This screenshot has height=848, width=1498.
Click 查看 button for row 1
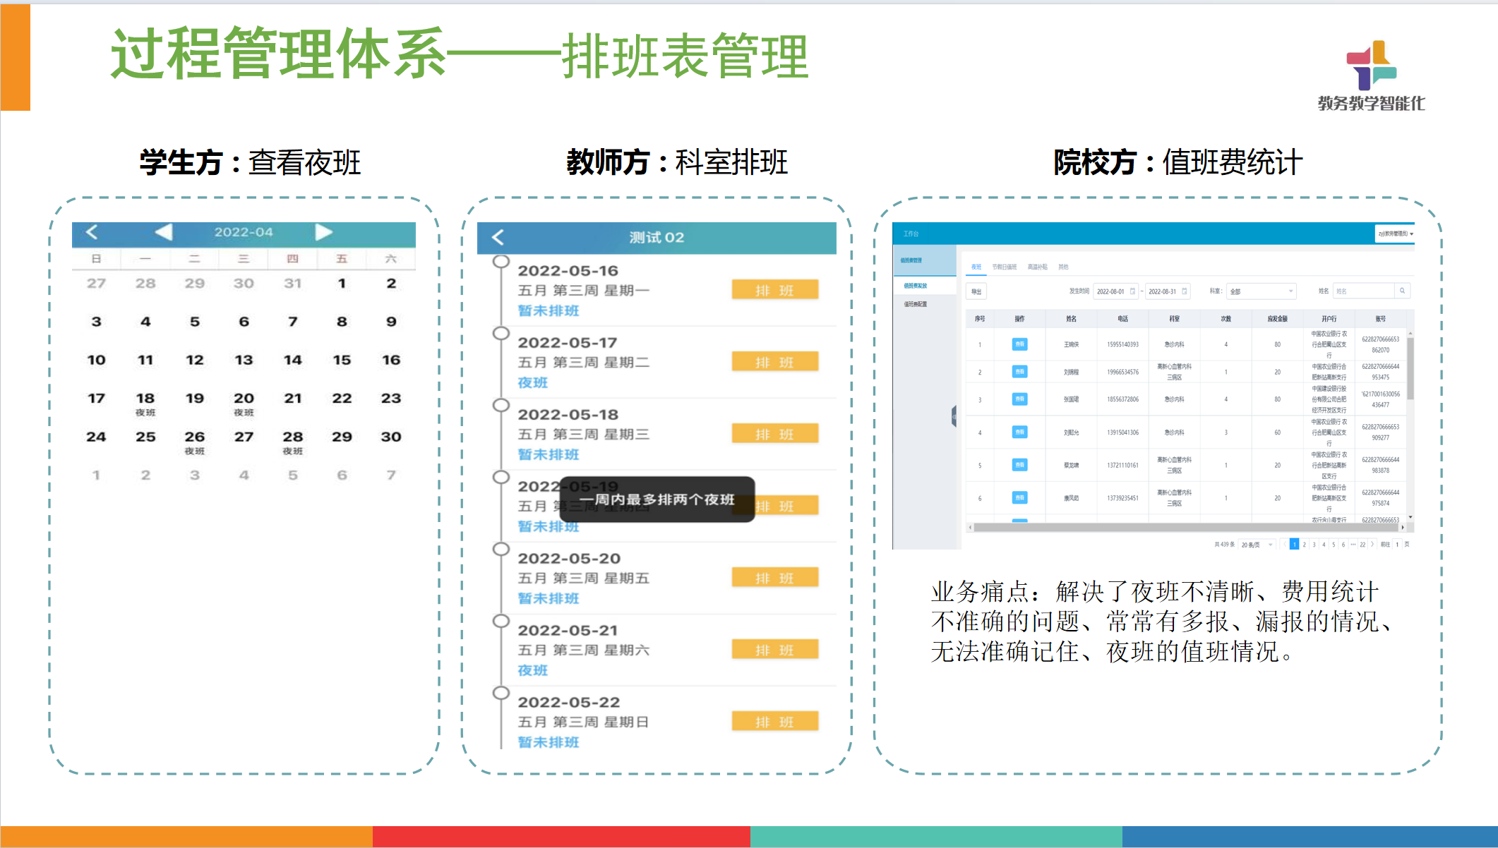[x=1019, y=344]
